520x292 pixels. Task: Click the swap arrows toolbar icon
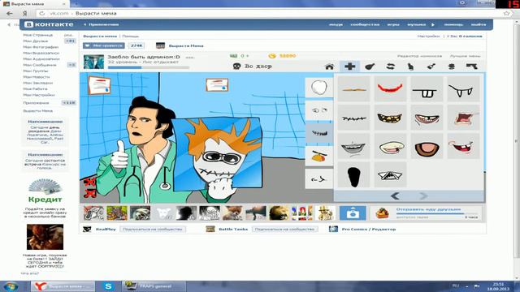coord(390,67)
